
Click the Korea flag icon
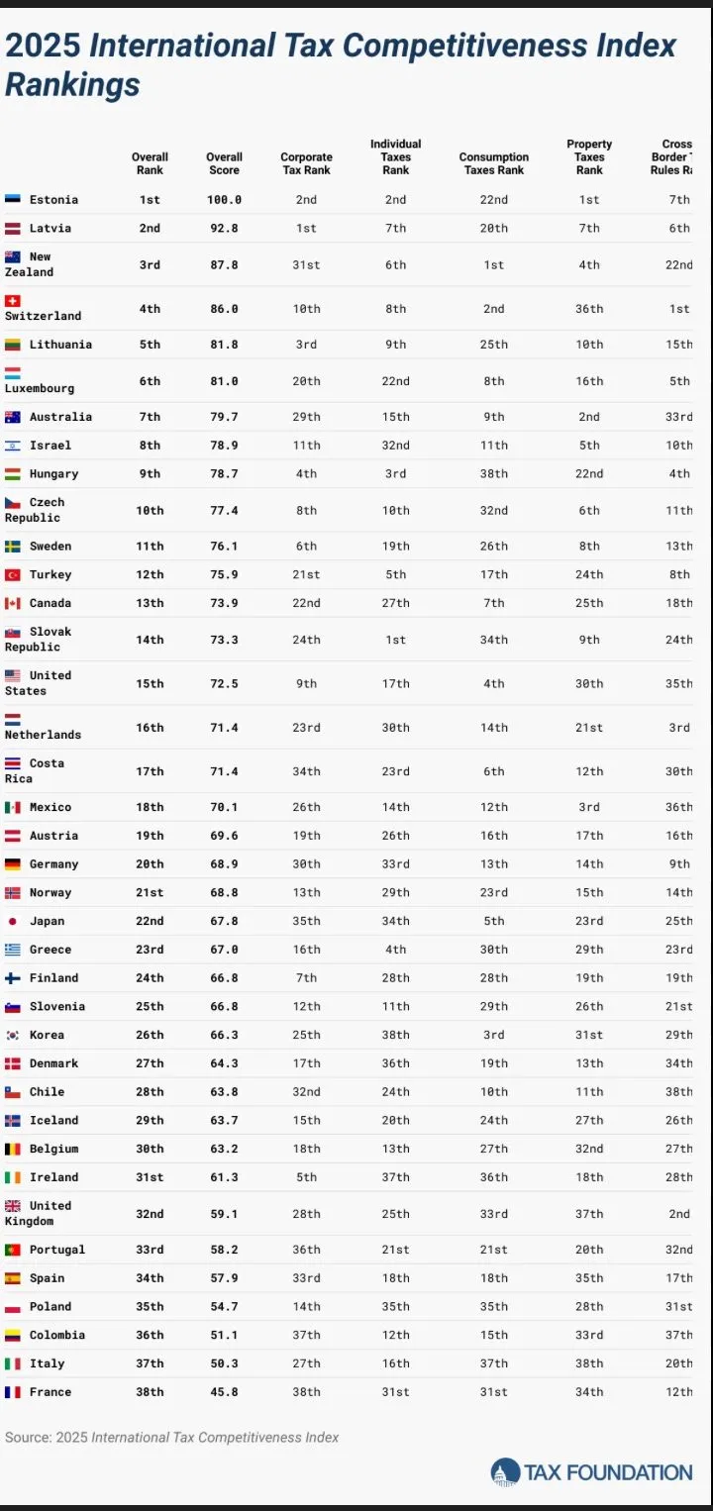(13, 1036)
